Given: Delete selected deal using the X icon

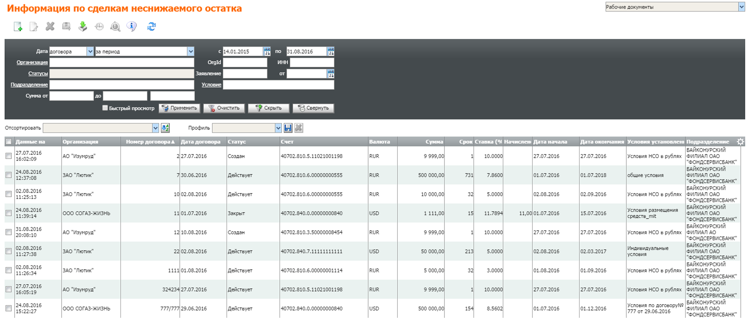Looking at the screenshot, I should pos(50,26).
